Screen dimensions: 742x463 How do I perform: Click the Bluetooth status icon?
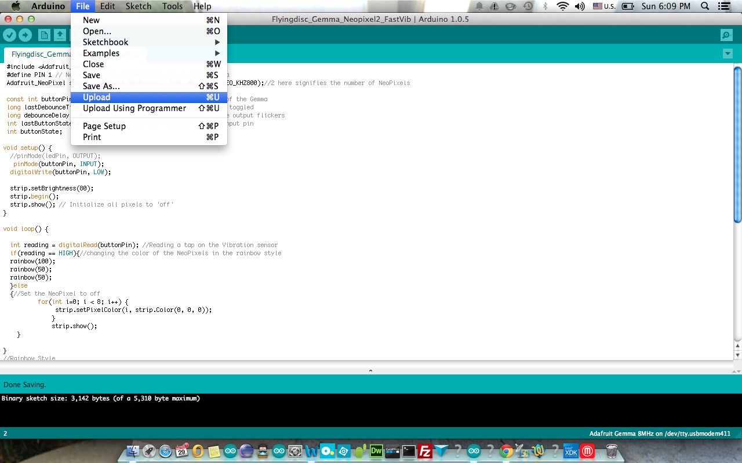[x=545, y=6]
